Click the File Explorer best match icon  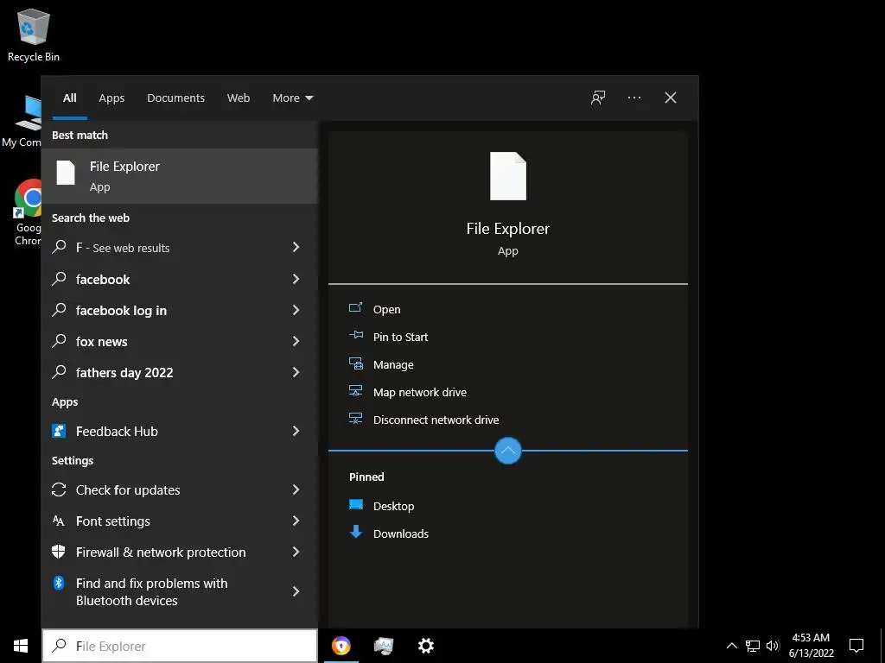(x=66, y=173)
